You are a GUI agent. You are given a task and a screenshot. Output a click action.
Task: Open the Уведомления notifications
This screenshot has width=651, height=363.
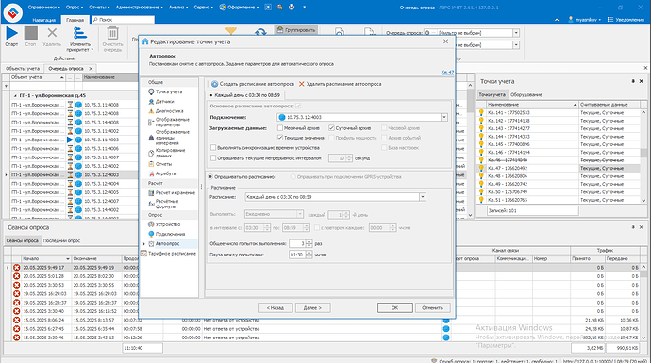point(626,20)
